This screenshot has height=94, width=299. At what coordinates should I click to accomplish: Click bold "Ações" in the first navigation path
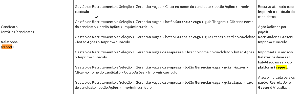pyautogui.click(x=230, y=7)
